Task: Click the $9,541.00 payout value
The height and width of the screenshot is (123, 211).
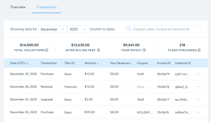Action: click(131, 45)
